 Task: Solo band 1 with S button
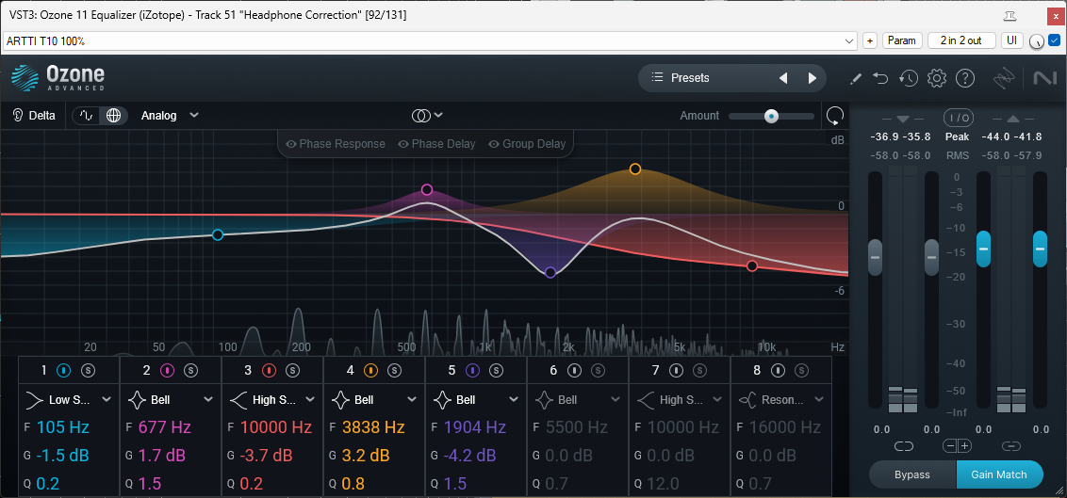(x=88, y=370)
